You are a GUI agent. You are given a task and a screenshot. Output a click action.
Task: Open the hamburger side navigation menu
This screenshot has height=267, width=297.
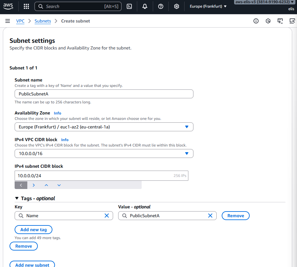8,21
